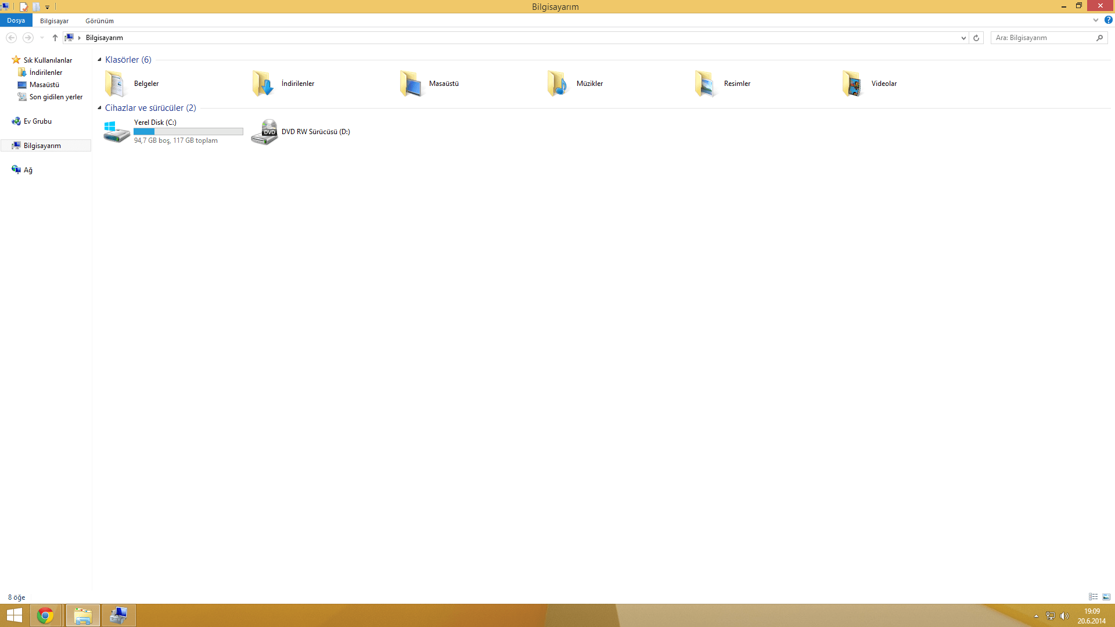Select the Yerel Disk (C:) drive icon
This screenshot has width=1115, height=627.
(x=116, y=132)
